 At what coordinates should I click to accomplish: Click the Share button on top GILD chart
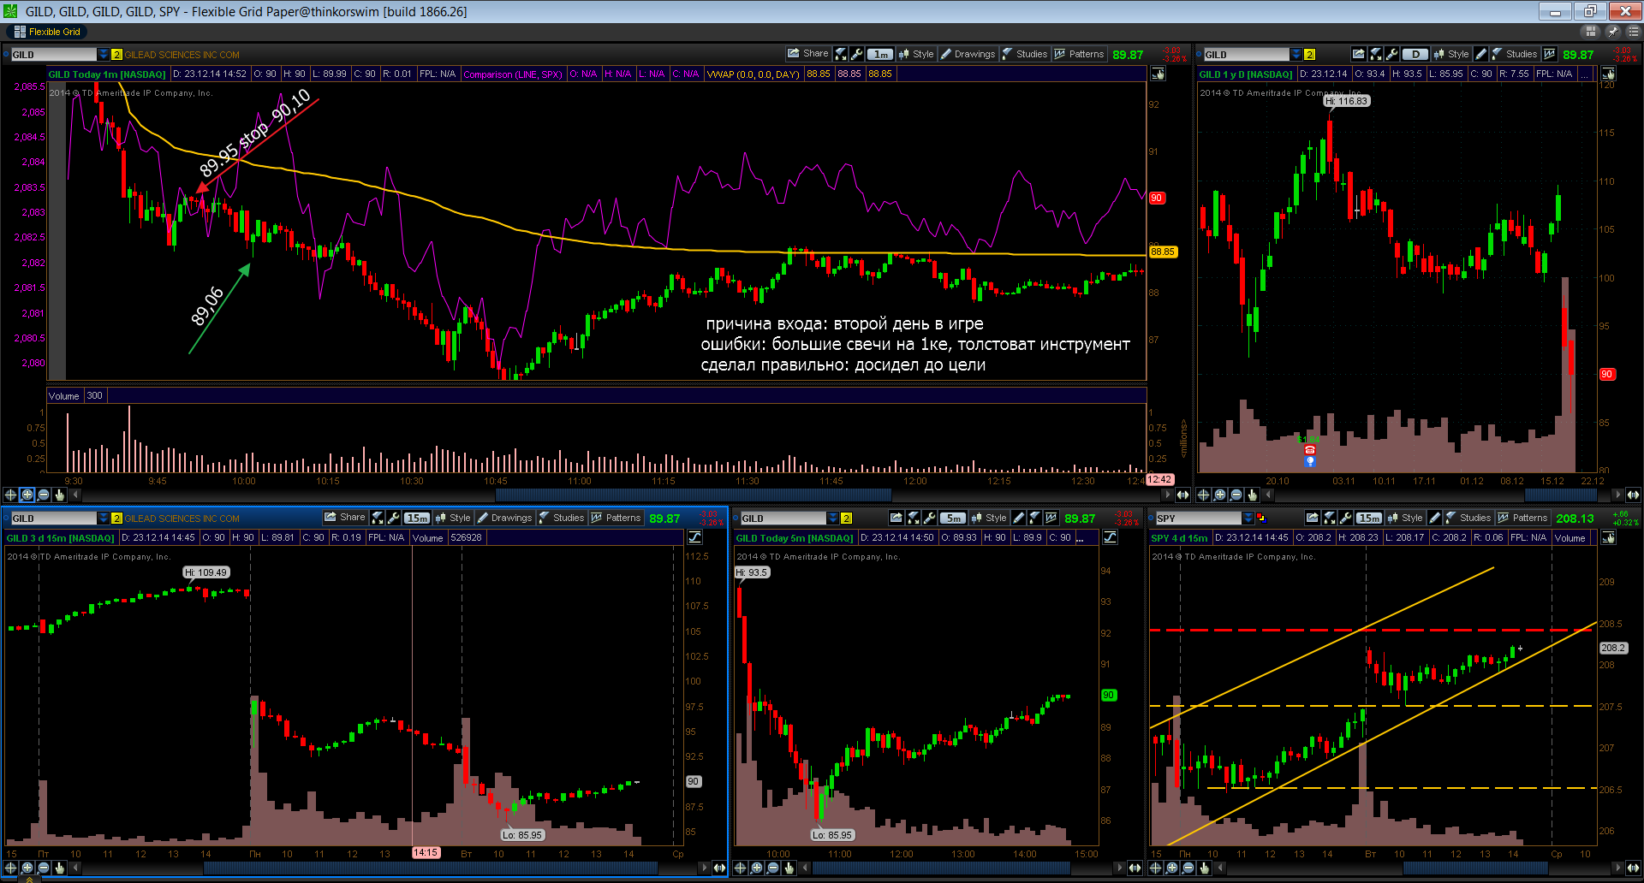[x=807, y=54]
